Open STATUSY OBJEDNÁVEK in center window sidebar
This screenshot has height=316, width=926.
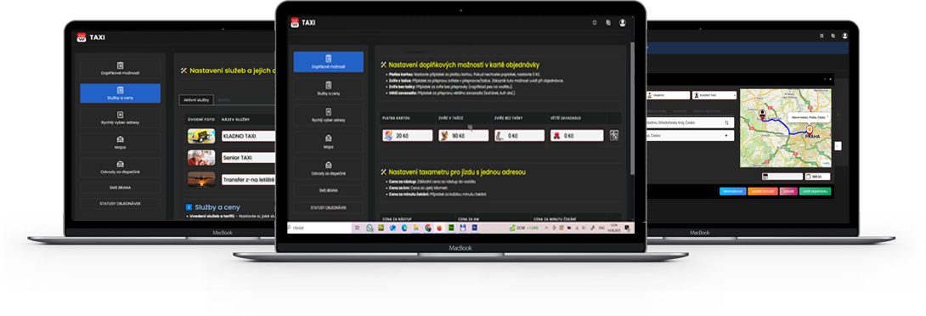pos(329,208)
